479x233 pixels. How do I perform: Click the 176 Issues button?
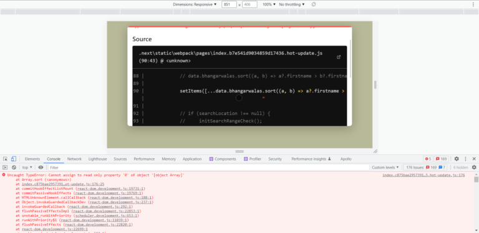425,167
